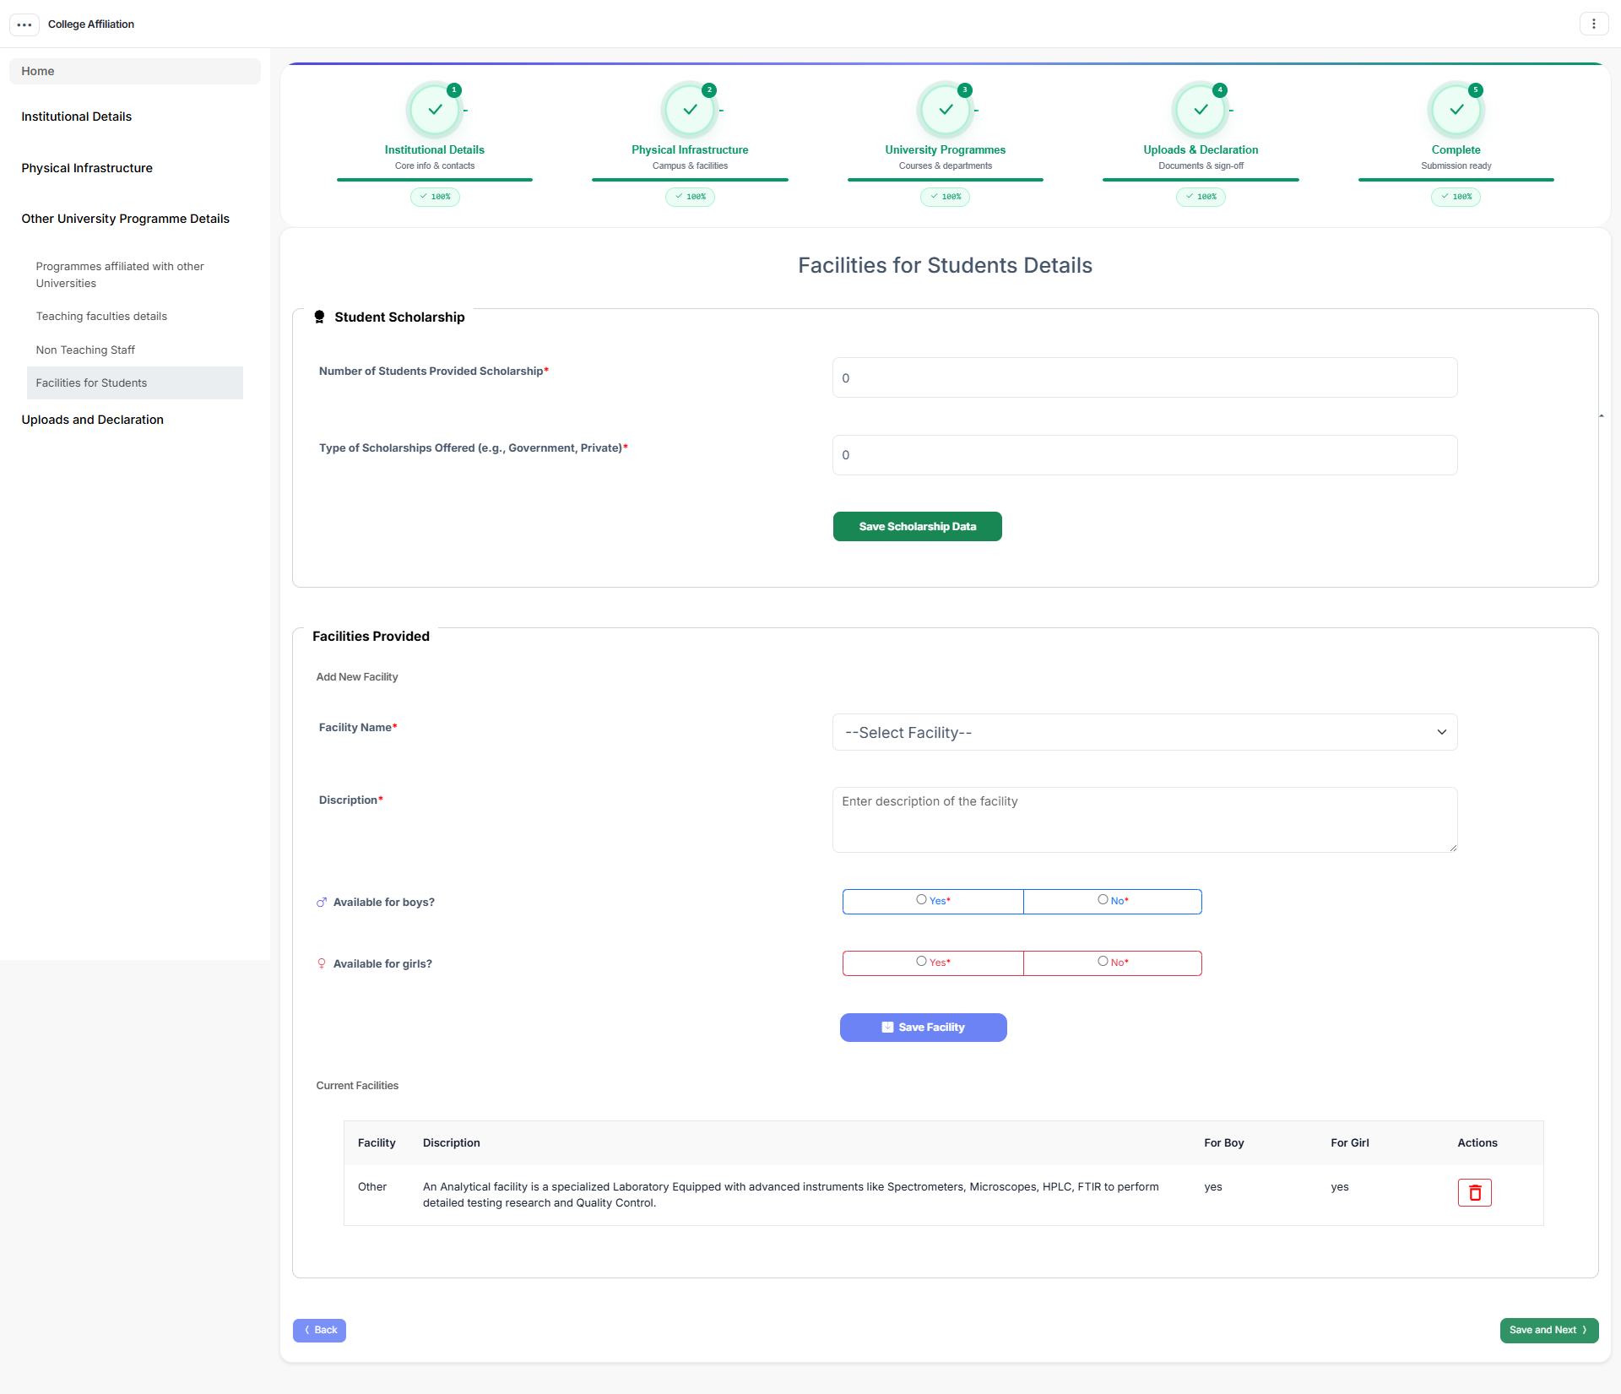
Task: Select Facilities for Students sidebar item
Action: (135, 382)
